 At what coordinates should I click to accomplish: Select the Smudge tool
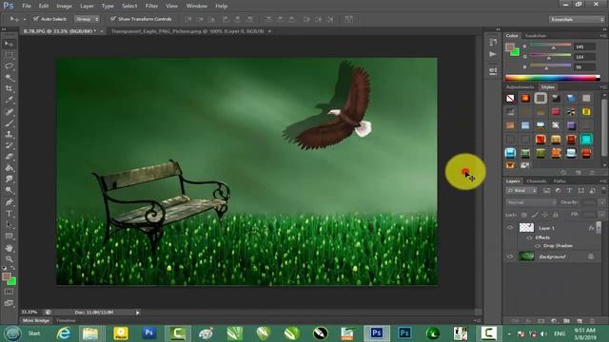coord(9,180)
